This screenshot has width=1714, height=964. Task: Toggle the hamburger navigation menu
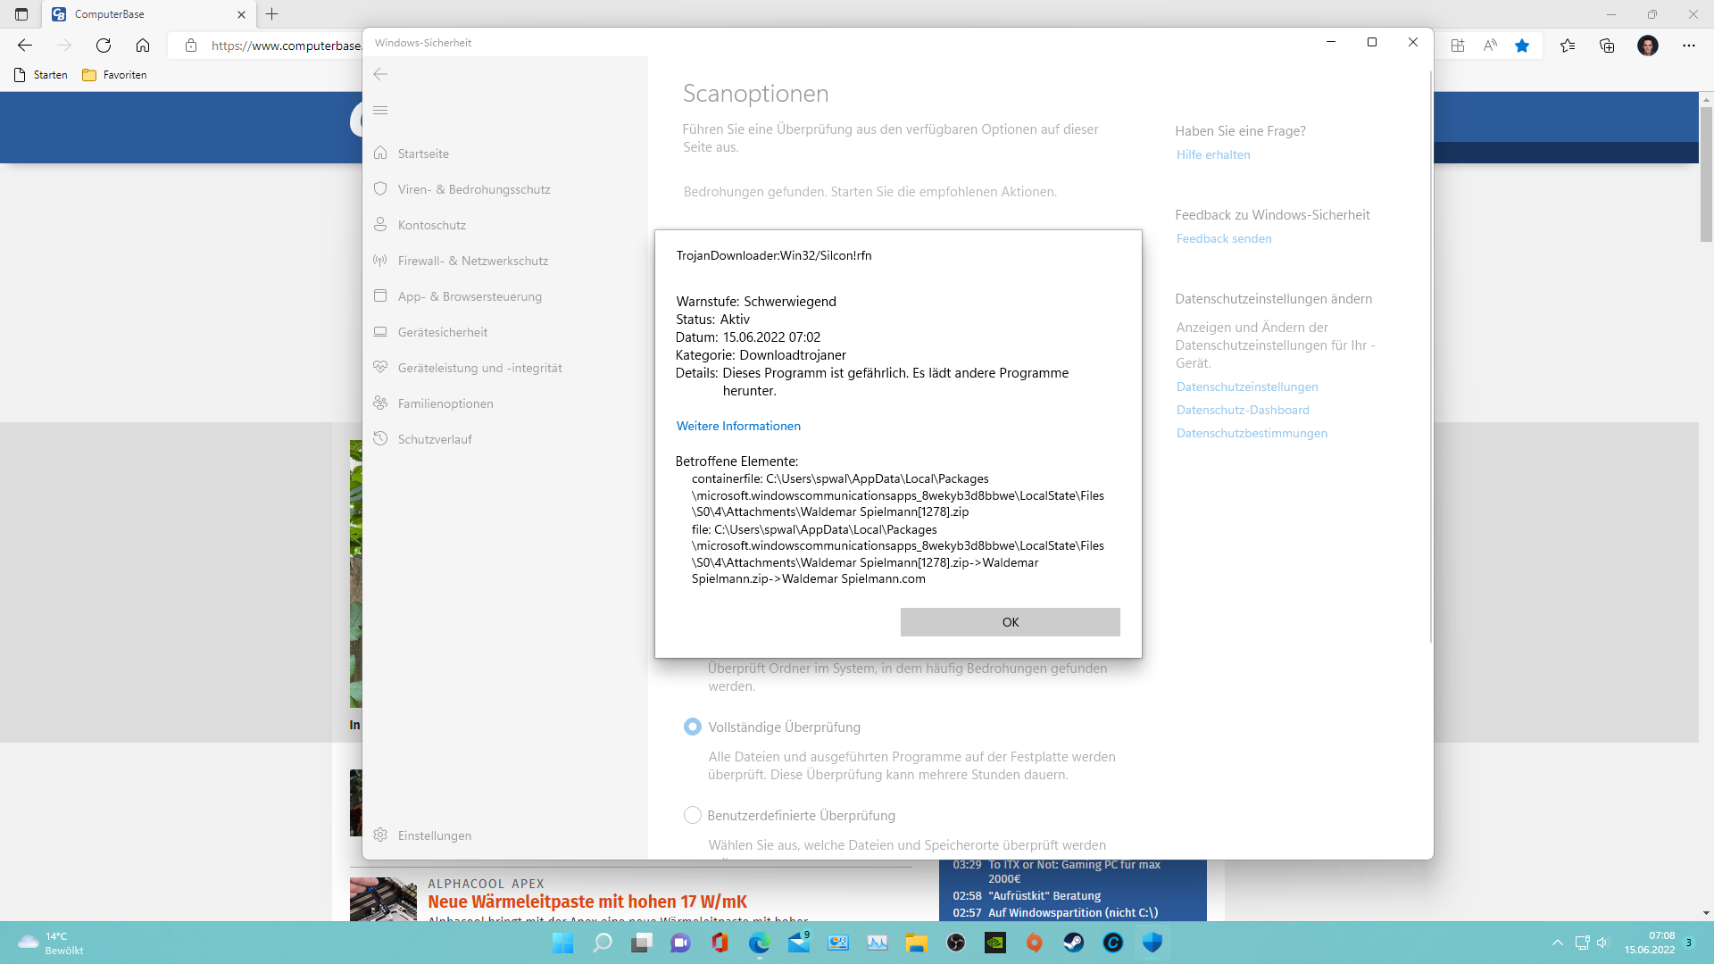pyautogui.click(x=380, y=111)
